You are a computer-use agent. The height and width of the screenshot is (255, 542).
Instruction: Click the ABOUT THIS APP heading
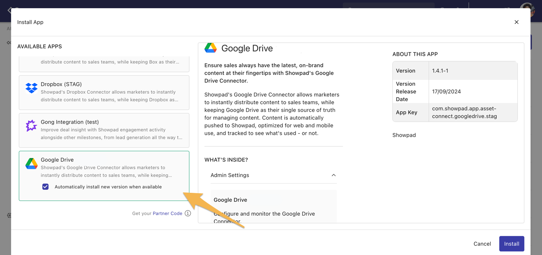(x=415, y=54)
